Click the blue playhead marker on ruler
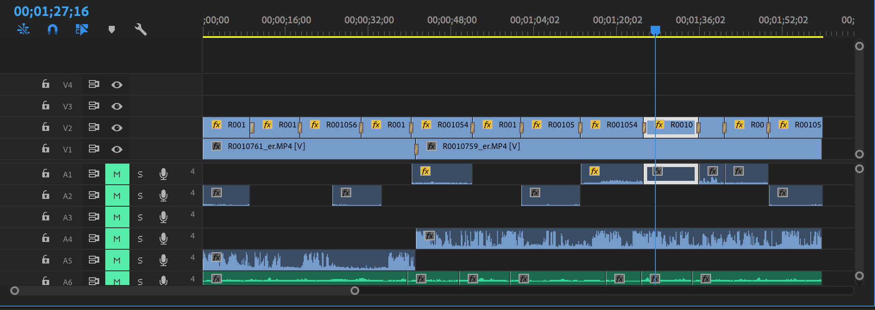This screenshot has width=875, height=310. coord(655,30)
